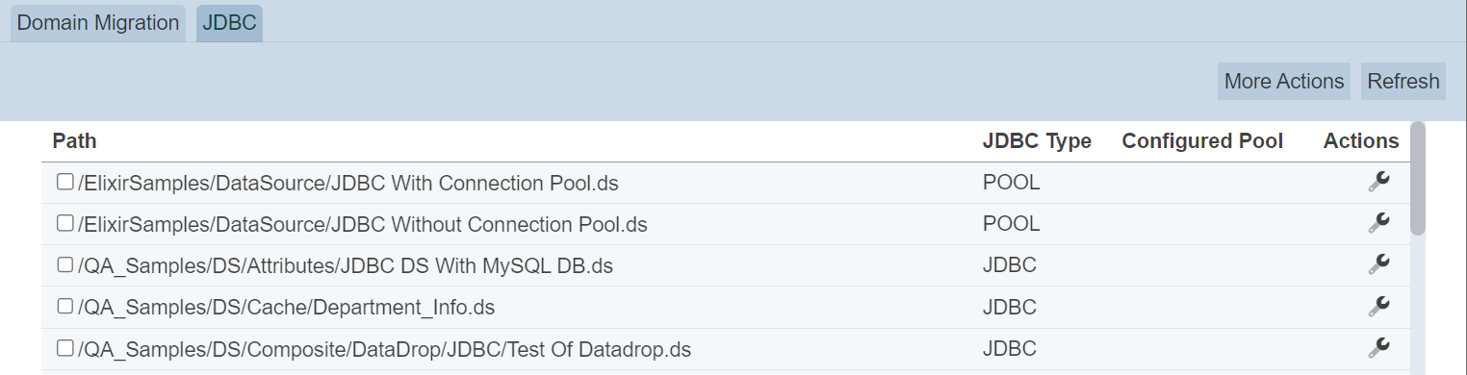
Task: Switch to the Domain Migration tab
Action: (x=98, y=23)
